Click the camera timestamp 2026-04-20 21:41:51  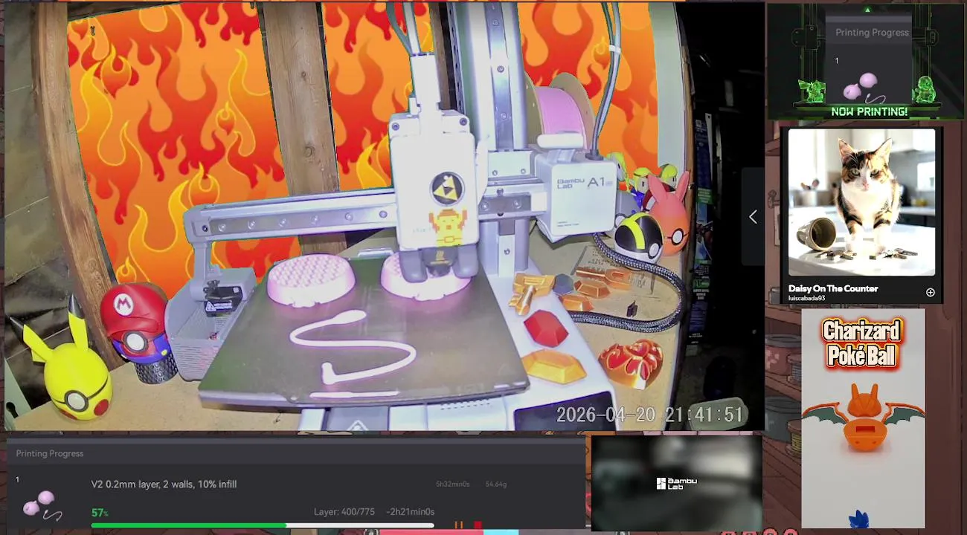coord(650,415)
